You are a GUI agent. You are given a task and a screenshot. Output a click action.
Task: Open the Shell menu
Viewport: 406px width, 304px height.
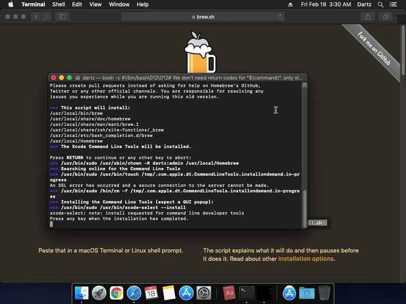coord(59,4)
